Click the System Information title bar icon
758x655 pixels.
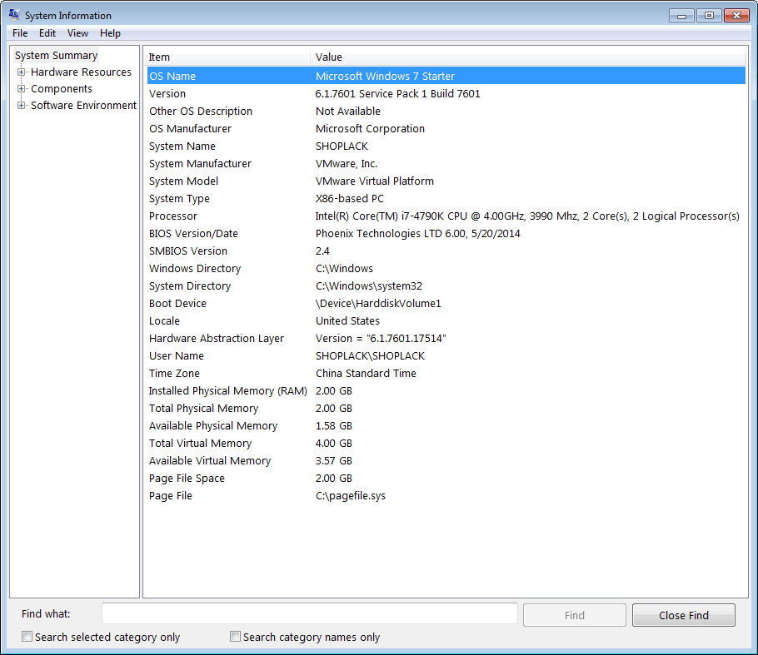click(14, 15)
